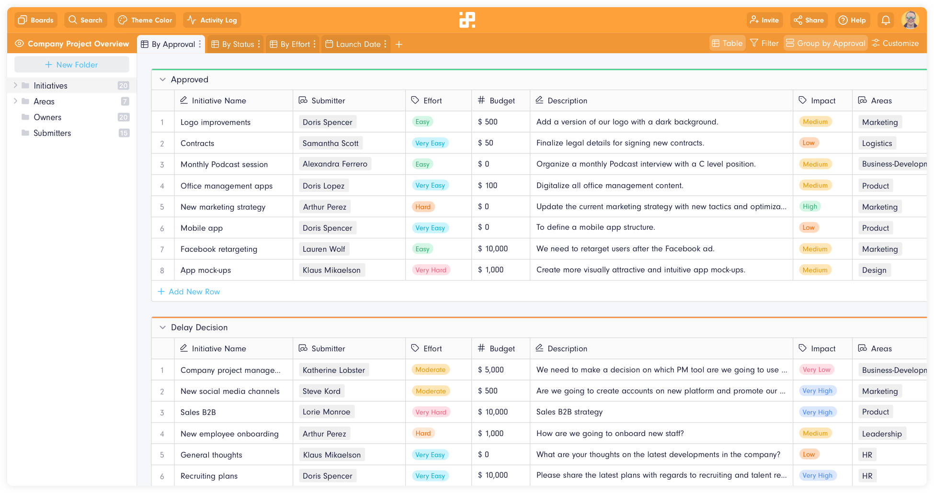Toggle the Company Project Overview eye icon
Viewport: 934px width, 493px height.
19,44
